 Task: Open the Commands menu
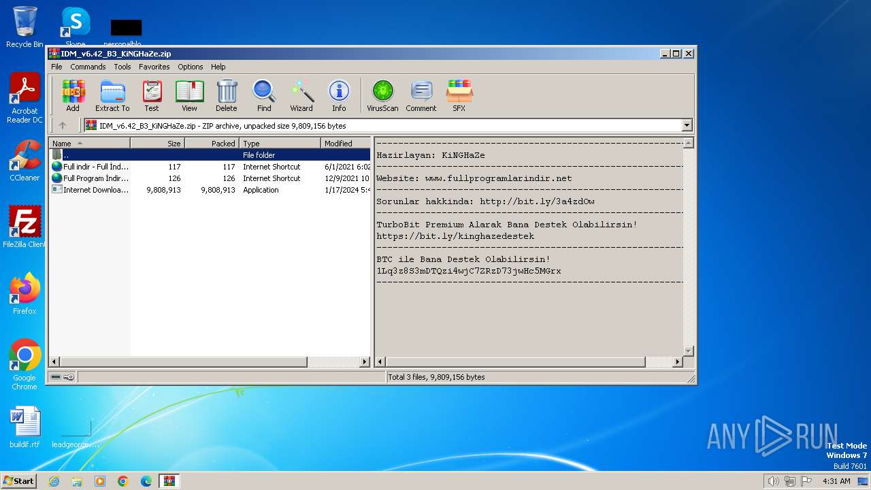pos(88,67)
